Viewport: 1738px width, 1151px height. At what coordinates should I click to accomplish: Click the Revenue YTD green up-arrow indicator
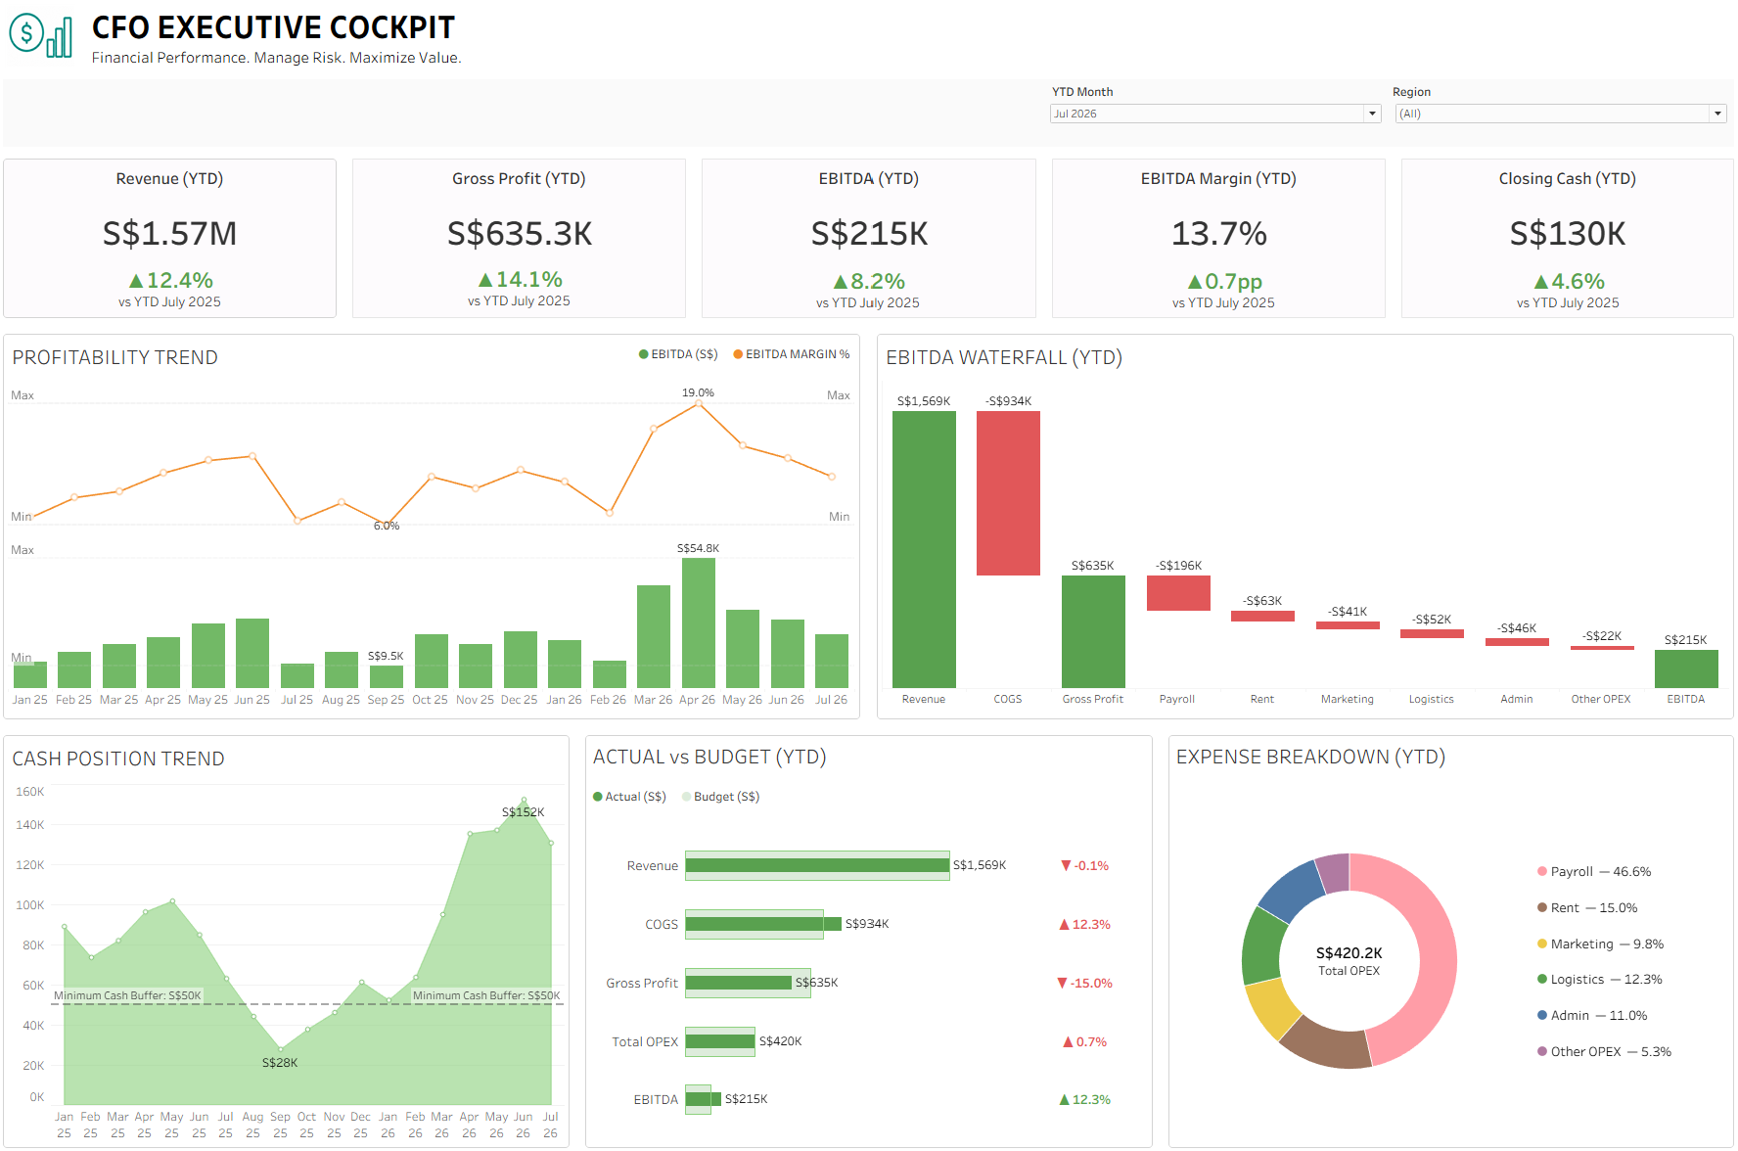pyautogui.click(x=136, y=281)
